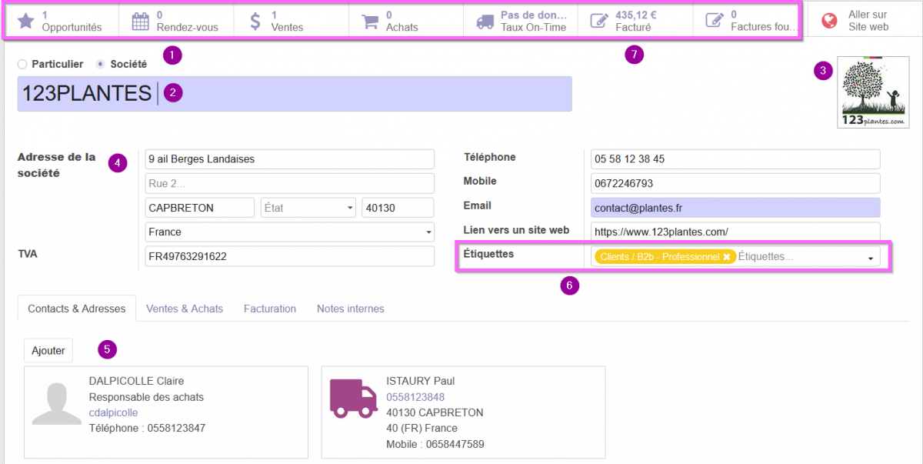Open the France country dropdown
Viewport: 923px width, 464px height.
[290, 232]
